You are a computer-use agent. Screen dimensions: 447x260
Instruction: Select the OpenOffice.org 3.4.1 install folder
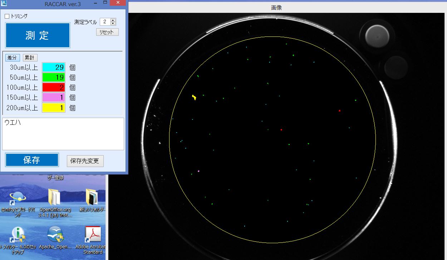coord(55,202)
